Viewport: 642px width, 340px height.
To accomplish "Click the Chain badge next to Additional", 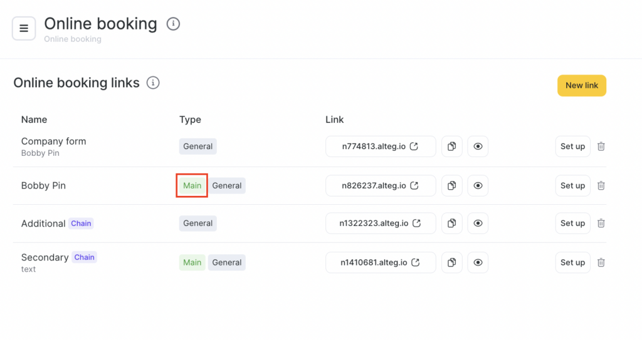I will [81, 224].
